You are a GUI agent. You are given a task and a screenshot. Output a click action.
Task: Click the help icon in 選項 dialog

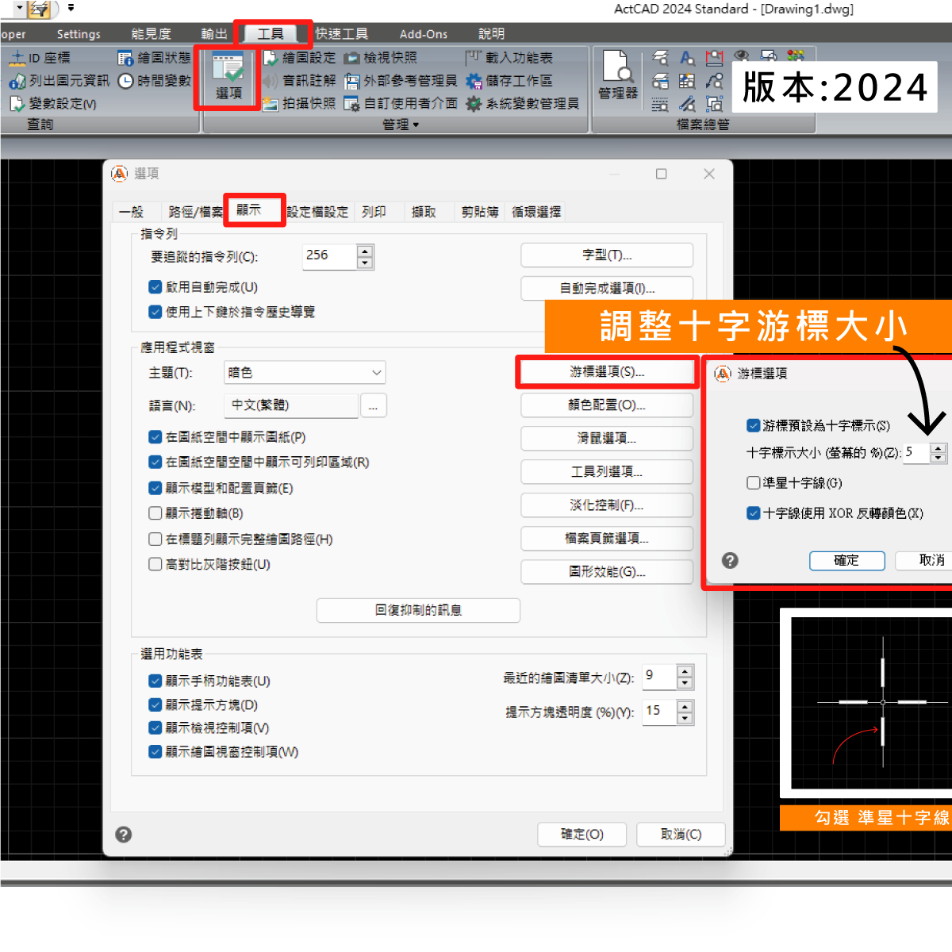[124, 835]
